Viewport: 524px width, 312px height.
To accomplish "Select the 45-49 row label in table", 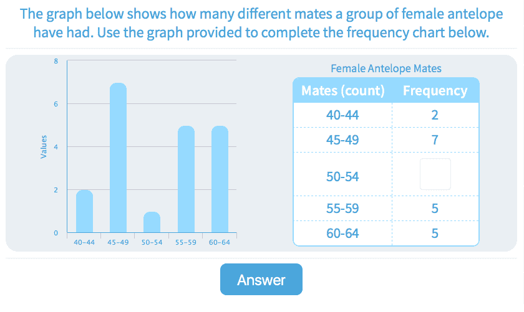I will coord(342,140).
